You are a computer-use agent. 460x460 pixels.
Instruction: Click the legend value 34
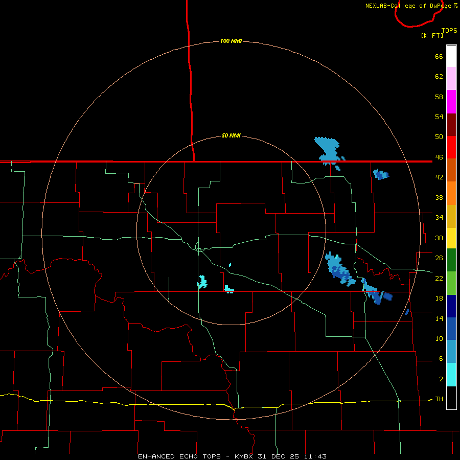(439, 218)
